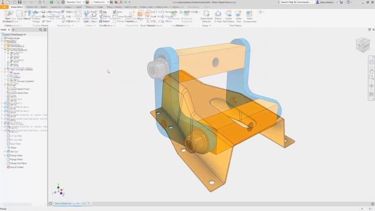Open Sheet Metal Defaults
Screen dimensions: 375x211
click(x=206, y=16)
